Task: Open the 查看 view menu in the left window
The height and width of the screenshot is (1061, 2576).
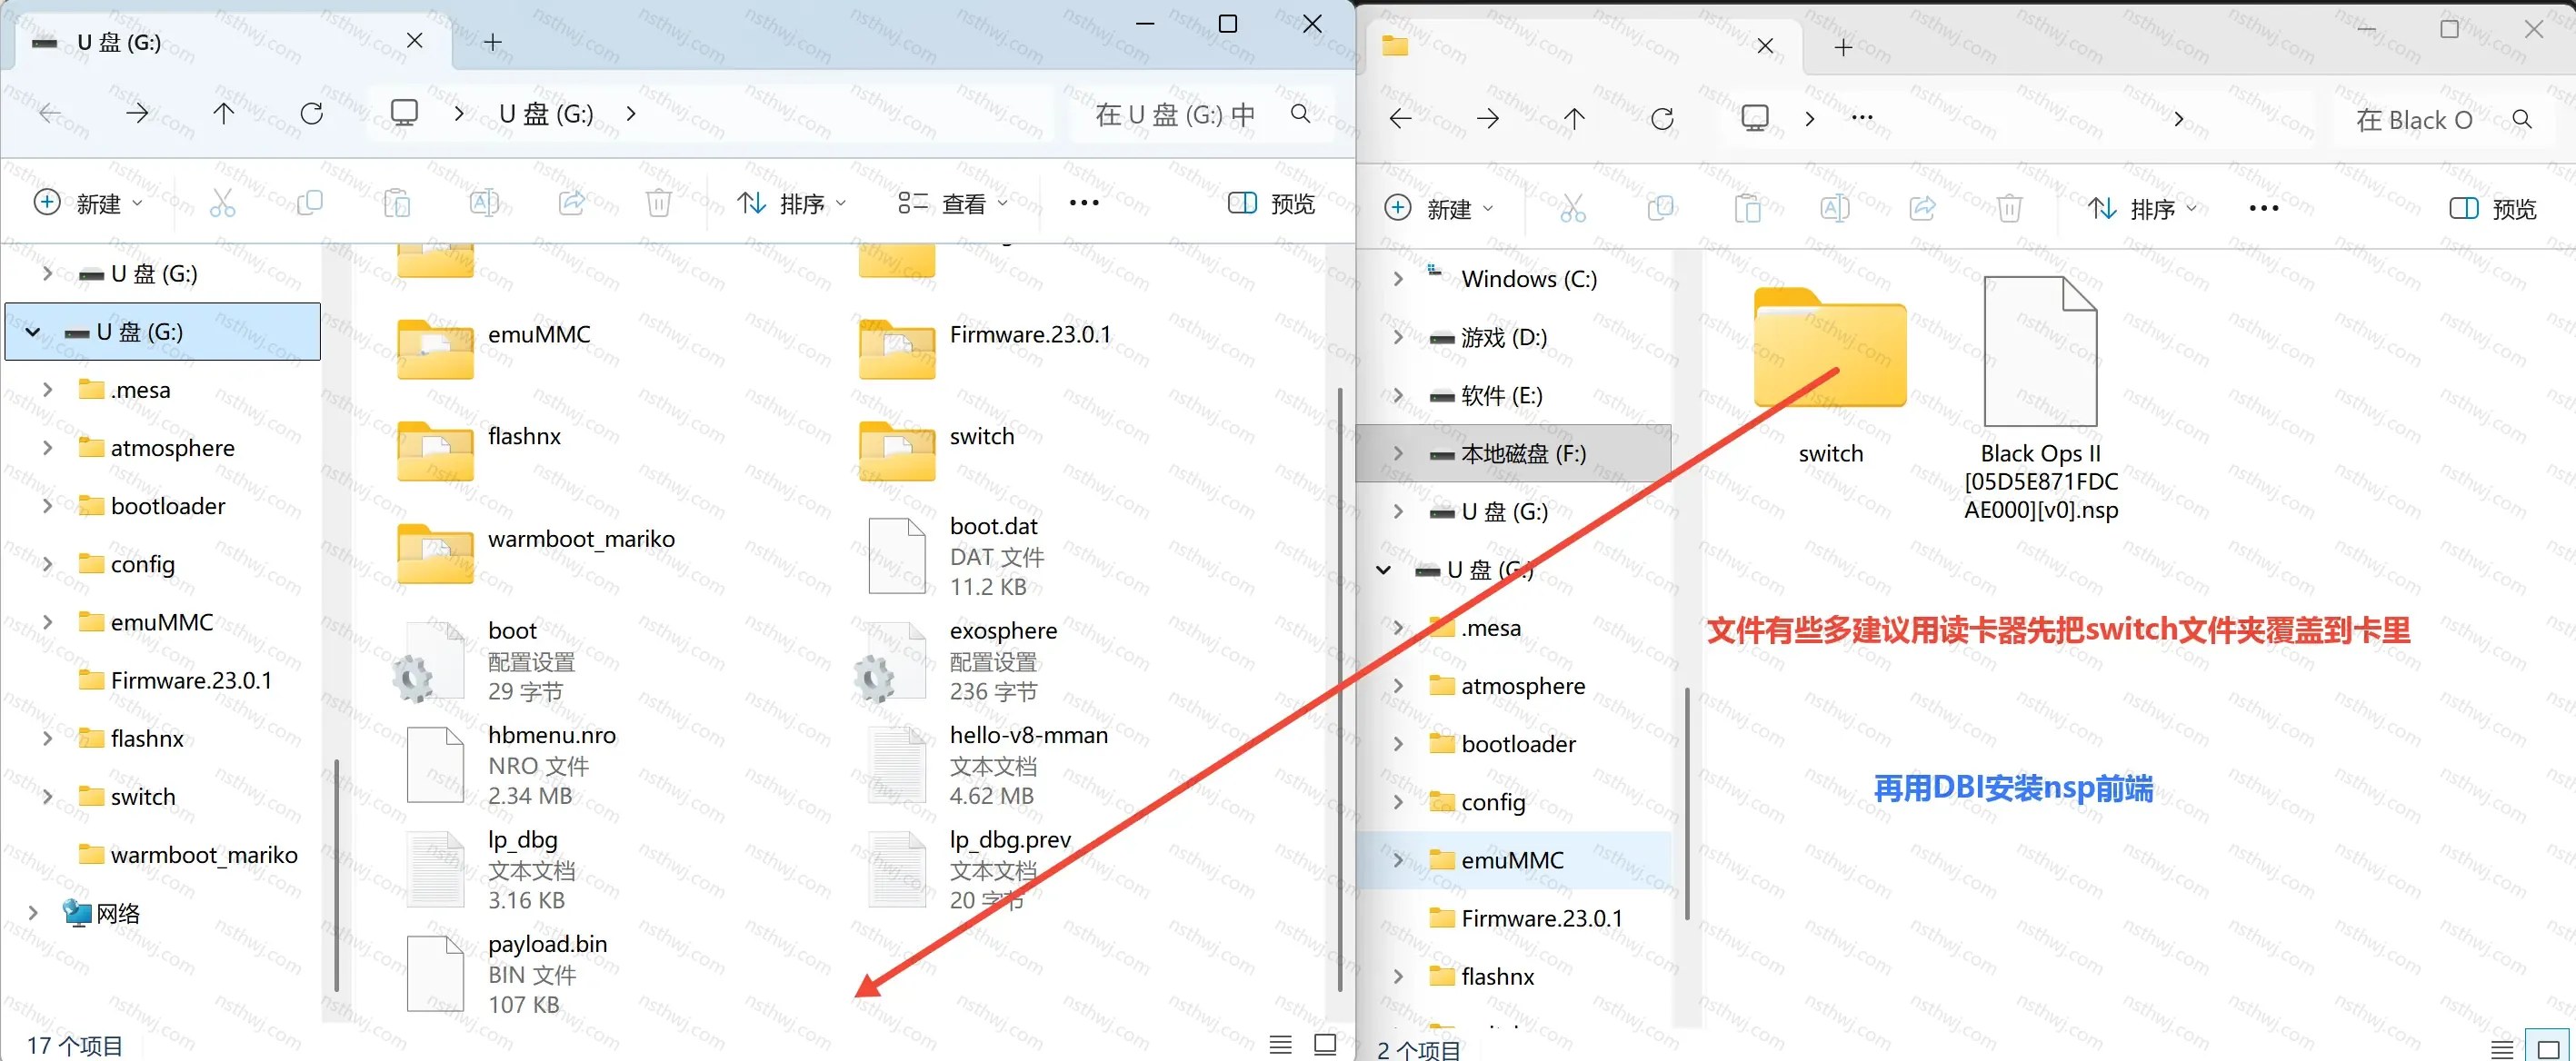Action: point(952,203)
